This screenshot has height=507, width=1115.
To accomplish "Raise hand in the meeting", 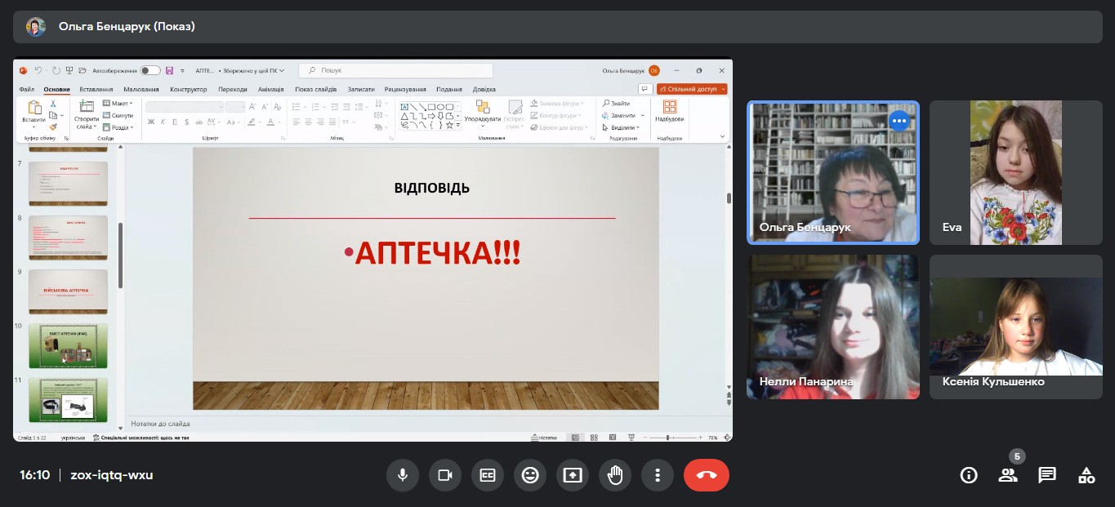I will tap(615, 475).
